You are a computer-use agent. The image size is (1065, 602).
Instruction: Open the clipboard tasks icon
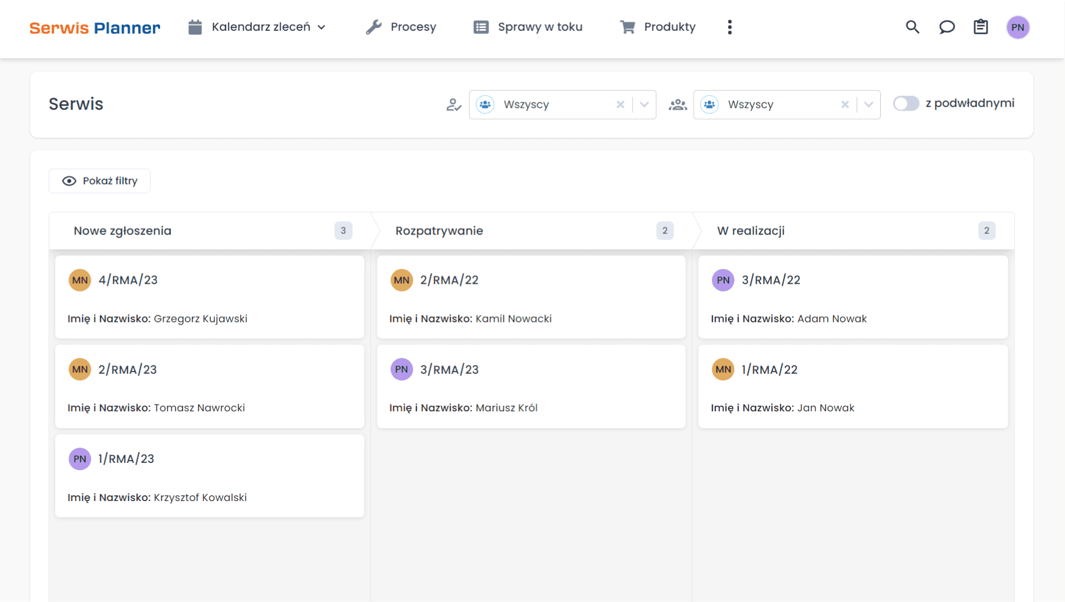point(981,27)
